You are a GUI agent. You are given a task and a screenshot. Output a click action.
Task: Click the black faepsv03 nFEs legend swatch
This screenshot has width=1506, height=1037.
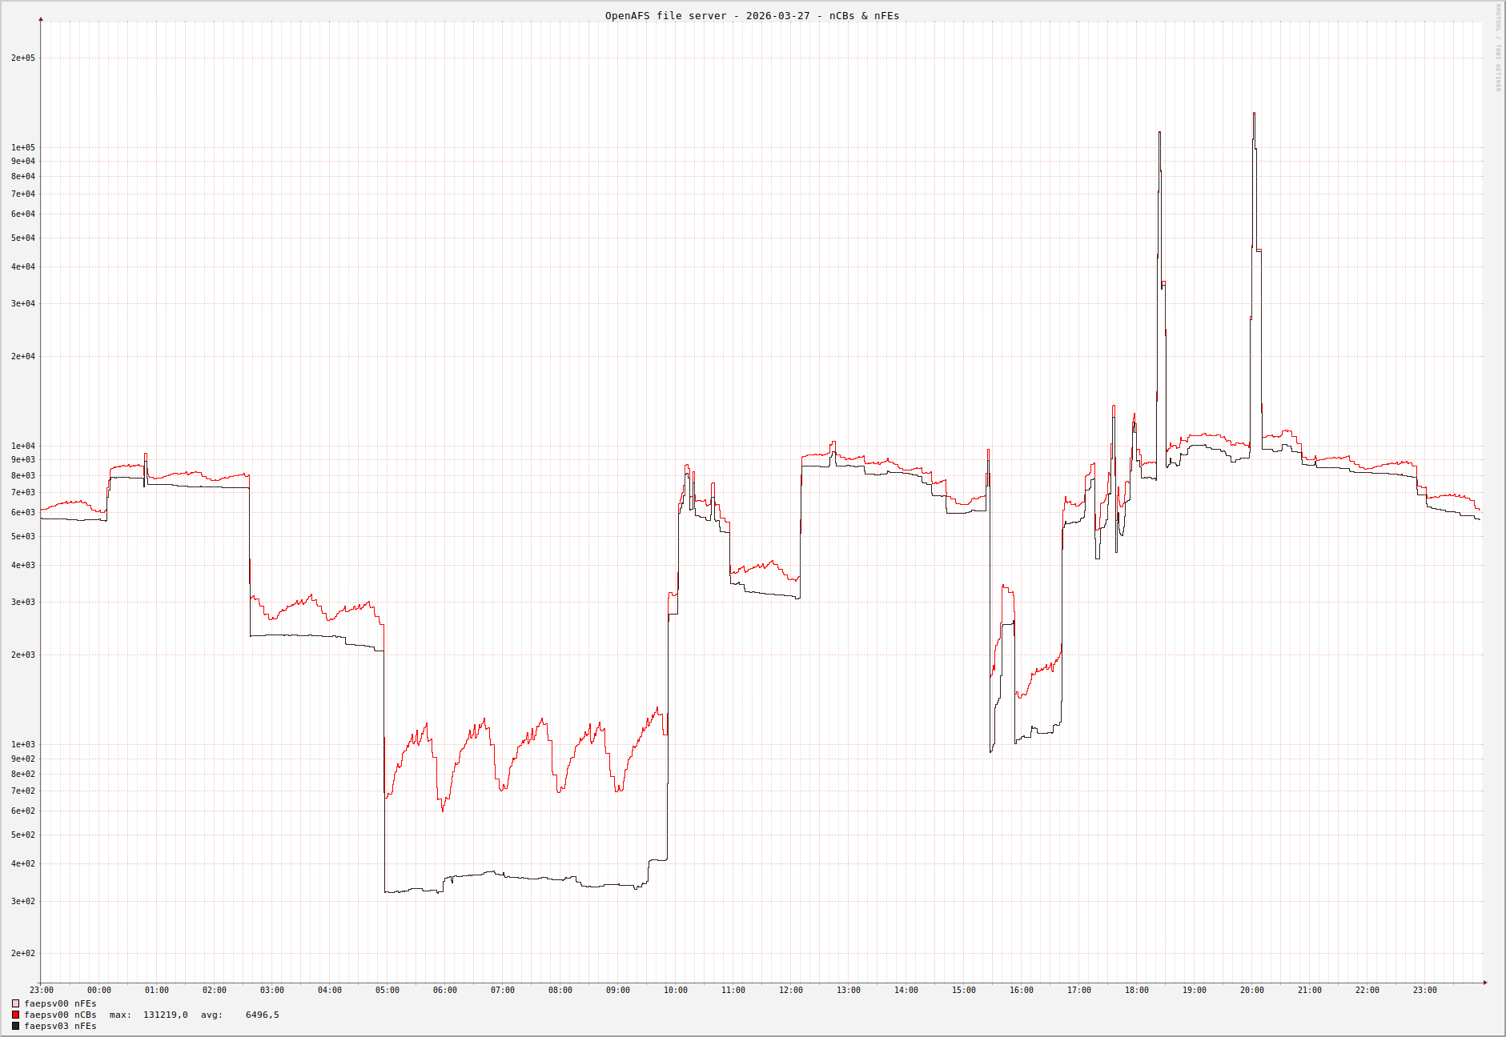[x=15, y=1026]
